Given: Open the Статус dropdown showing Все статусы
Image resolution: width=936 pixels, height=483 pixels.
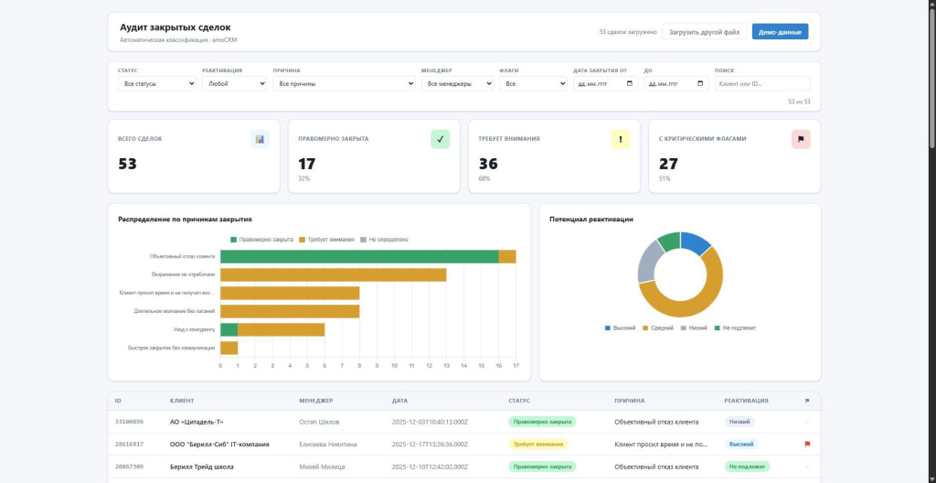Looking at the screenshot, I should [157, 83].
